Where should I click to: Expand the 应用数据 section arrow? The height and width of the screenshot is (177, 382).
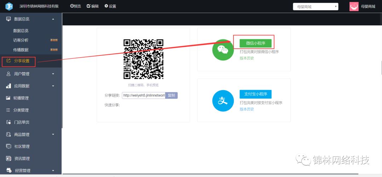pos(53,86)
